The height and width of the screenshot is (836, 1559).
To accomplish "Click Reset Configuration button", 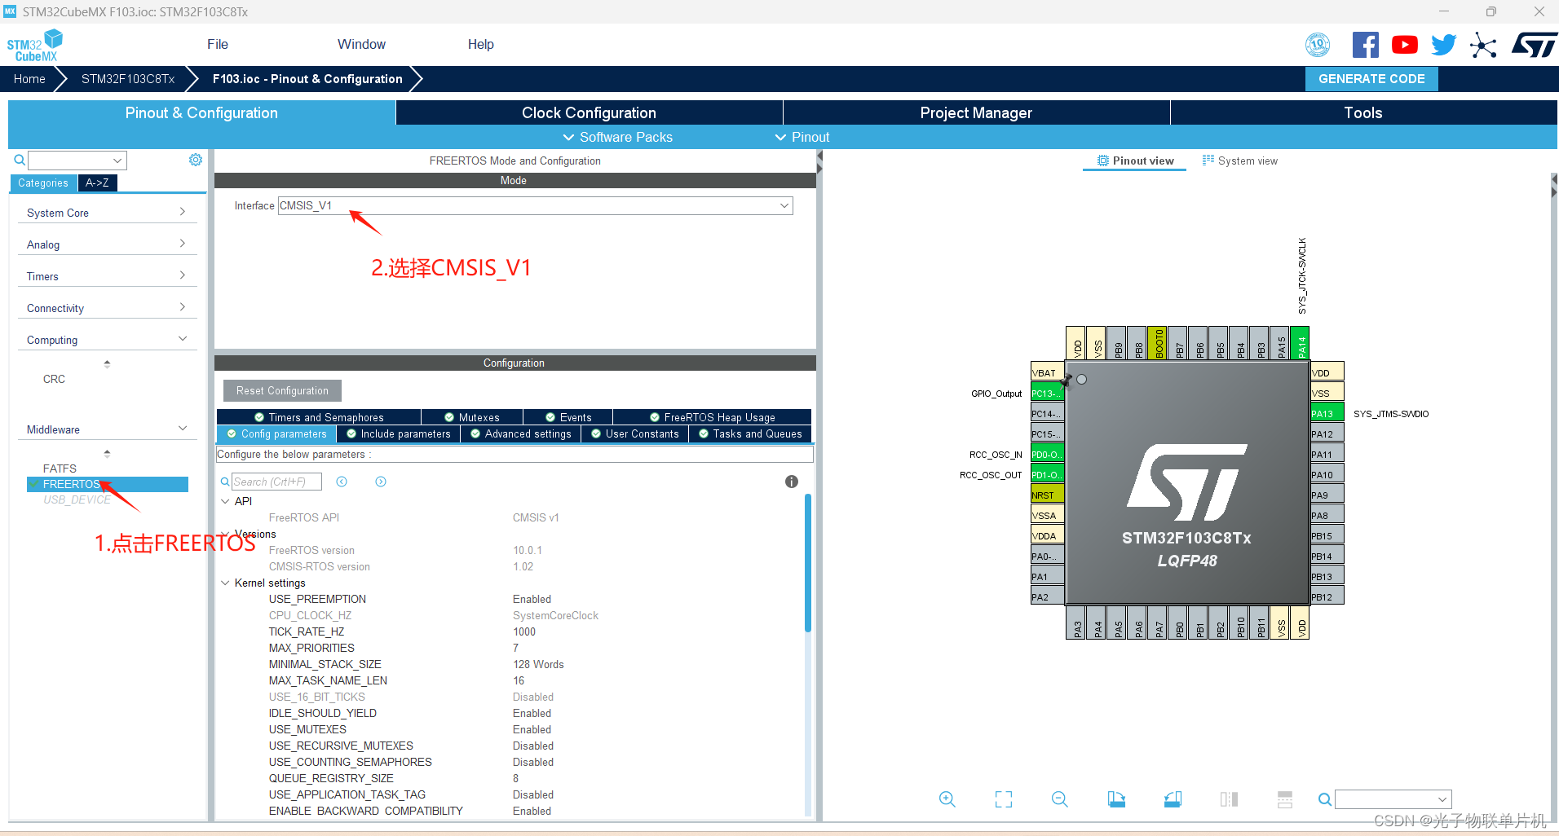I will (282, 390).
